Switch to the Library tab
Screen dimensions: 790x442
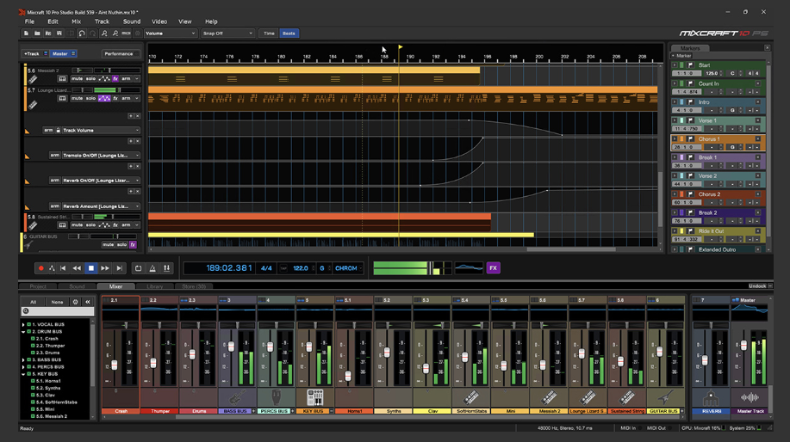point(155,286)
